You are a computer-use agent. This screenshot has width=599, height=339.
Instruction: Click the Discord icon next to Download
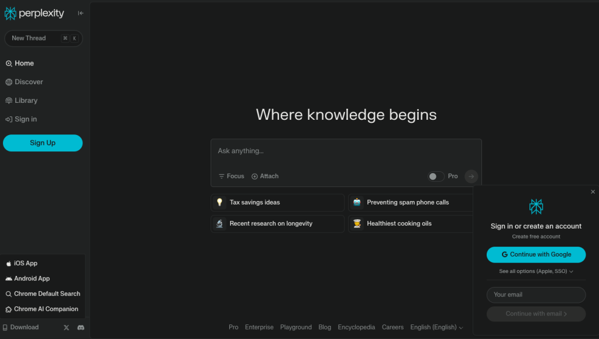coord(81,327)
